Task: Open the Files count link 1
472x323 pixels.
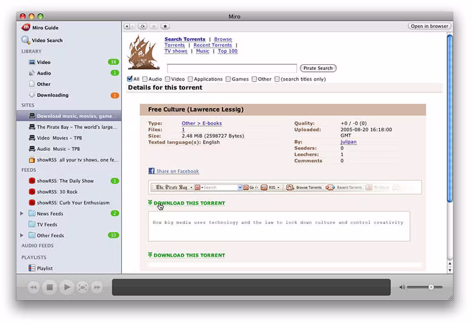Action: point(183,130)
